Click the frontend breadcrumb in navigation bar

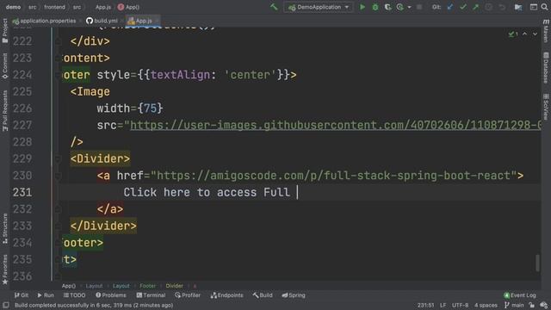point(54,7)
